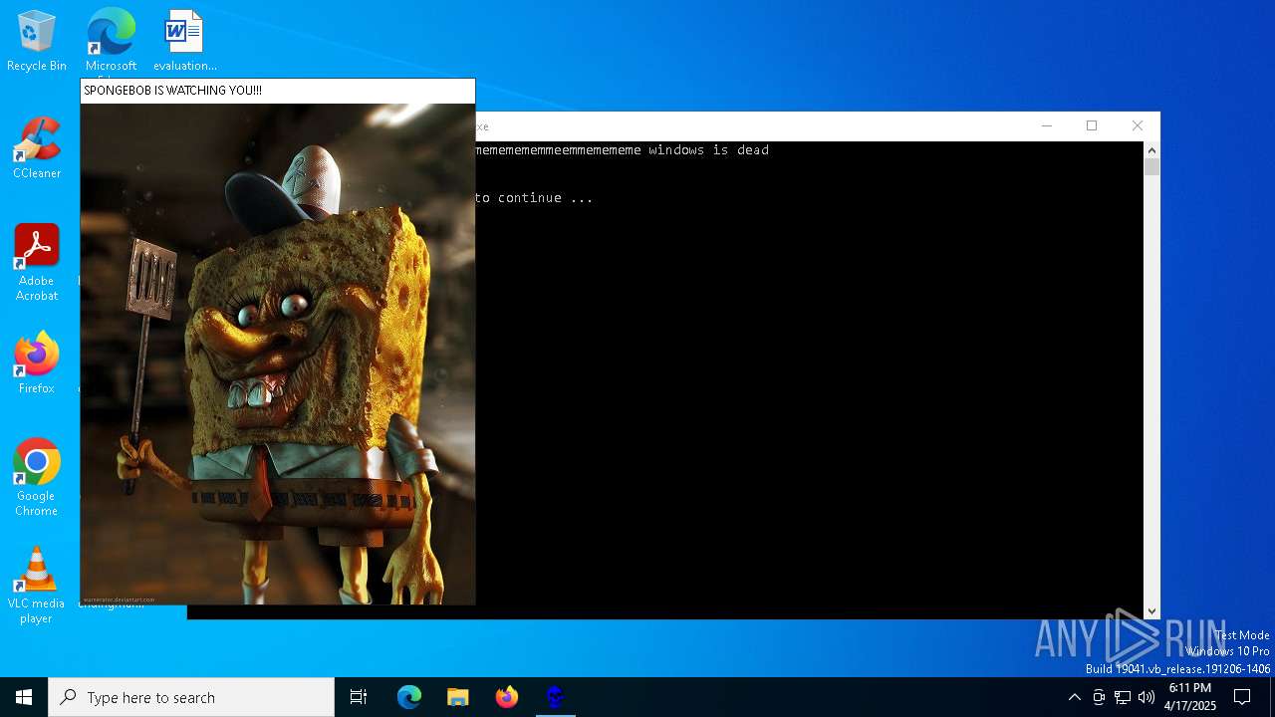Screen dimensions: 1275x717
Task: Open the notification center icon
Action: pyautogui.click(x=1242, y=697)
